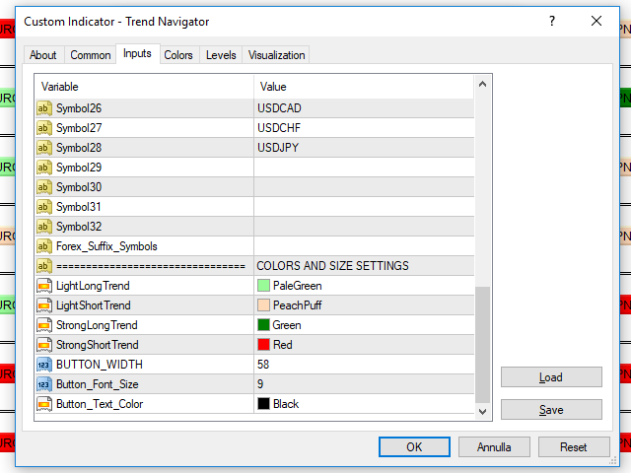Select the StrongLongTrend variable name
This screenshot has height=473, width=631.
coord(97,325)
